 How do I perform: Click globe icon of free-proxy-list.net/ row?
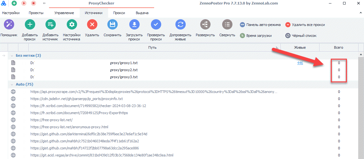13,120
